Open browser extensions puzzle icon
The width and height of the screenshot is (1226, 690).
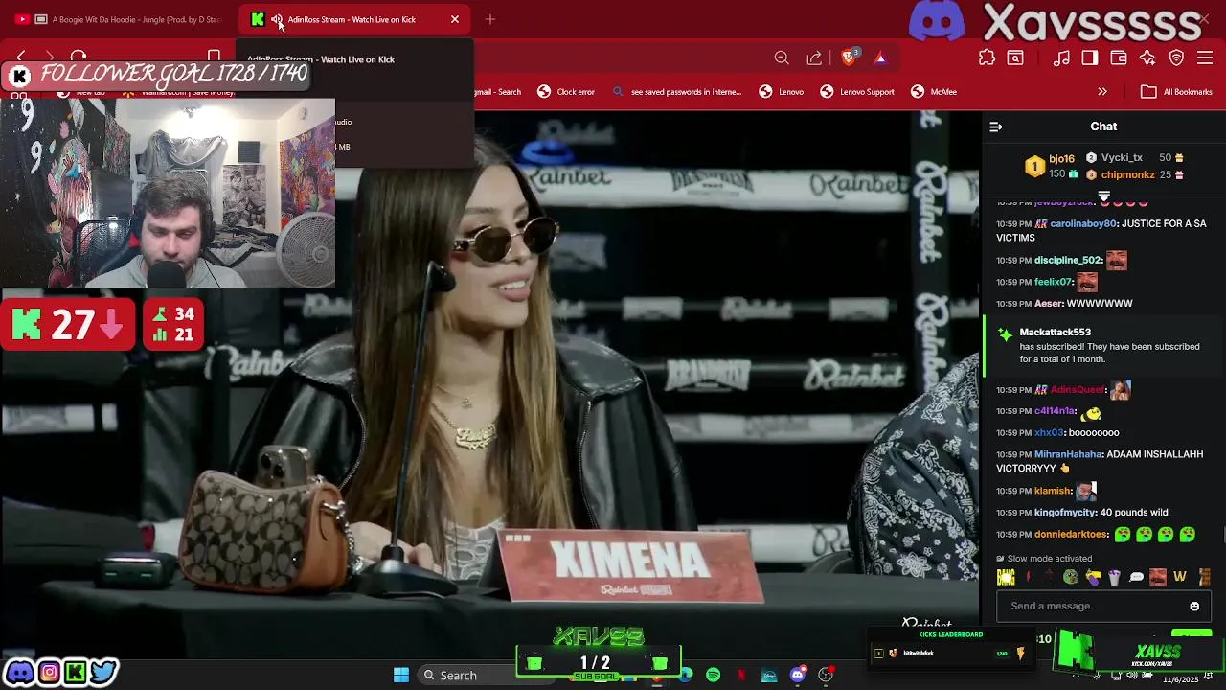[987, 58]
